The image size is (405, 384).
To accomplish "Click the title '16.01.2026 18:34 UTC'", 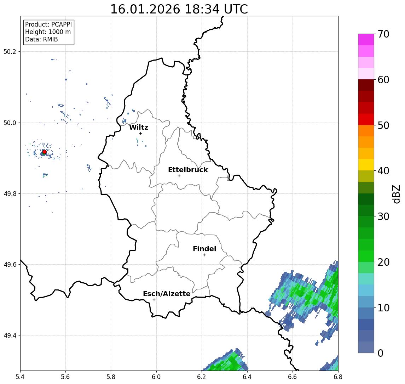I will coord(179,9).
